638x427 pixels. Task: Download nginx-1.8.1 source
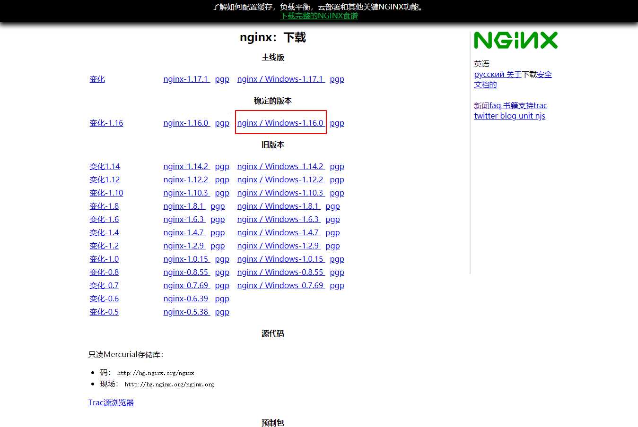click(184, 206)
